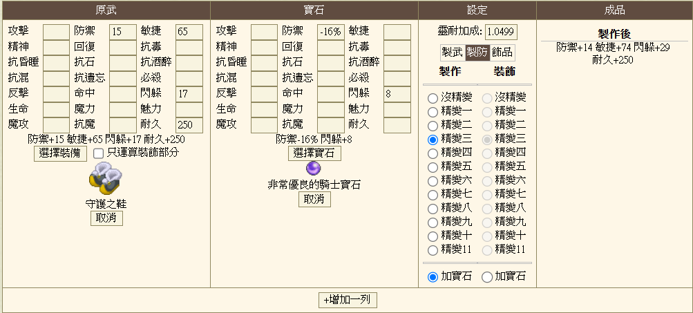Switch to the 製武 tab
The height and width of the screenshot is (313, 693).
pyautogui.click(x=452, y=53)
